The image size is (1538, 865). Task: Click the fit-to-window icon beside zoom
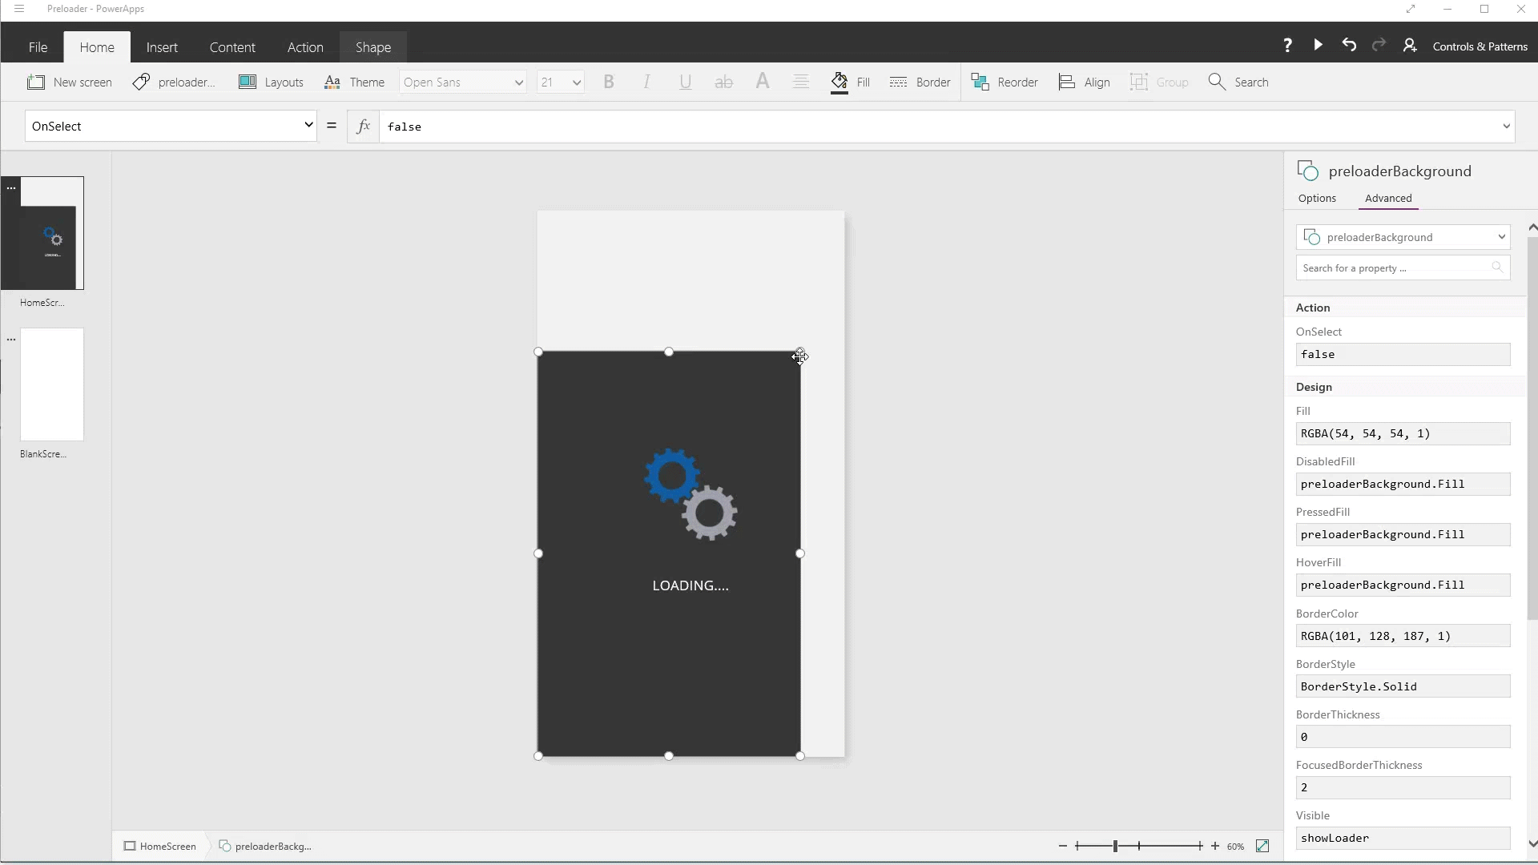click(x=1262, y=846)
